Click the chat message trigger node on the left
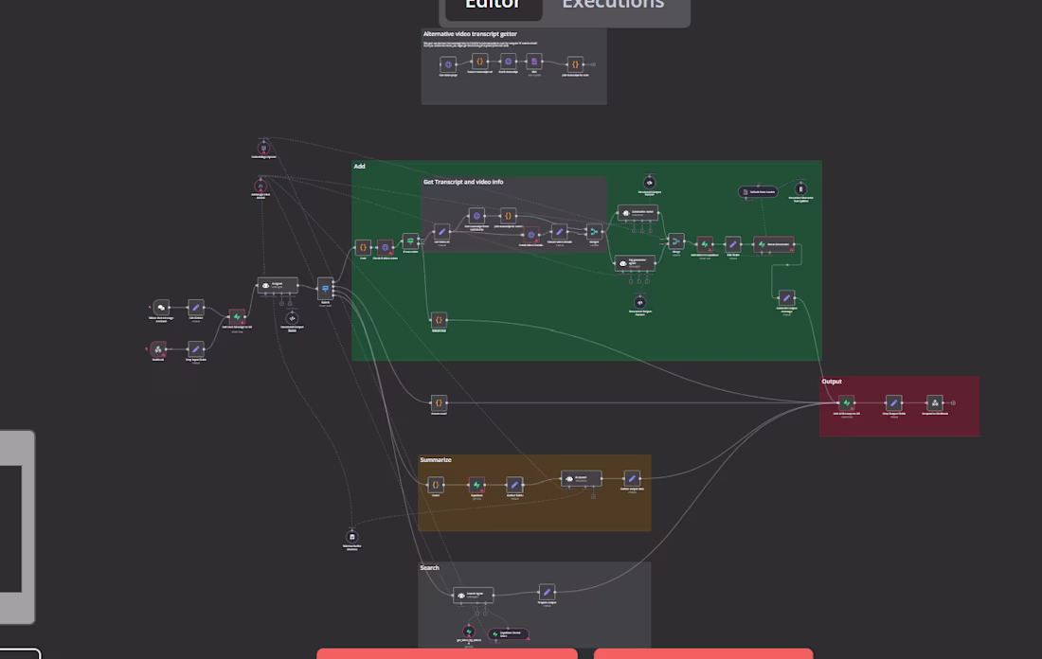1042x659 pixels. (161, 307)
